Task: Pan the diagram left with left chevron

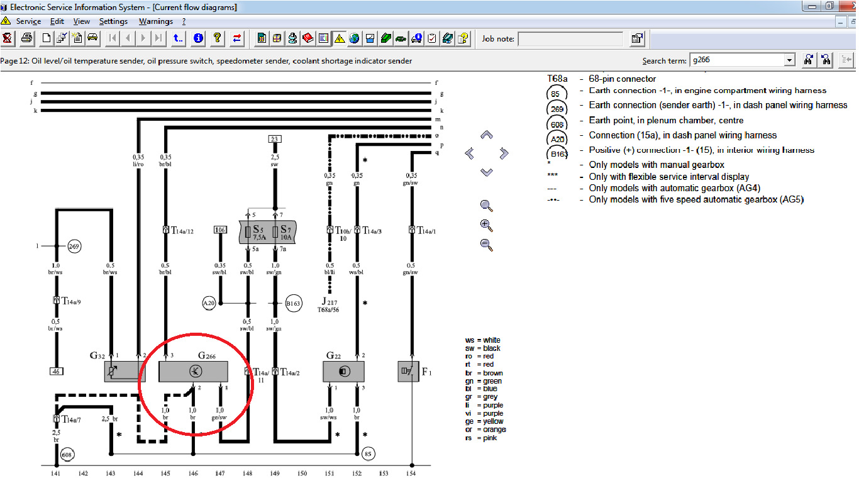Action: pyautogui.click(x=469, y=153)
